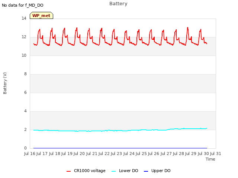Click the 'No data for f_MD_DO' message
238x178 pixels.
23,5
